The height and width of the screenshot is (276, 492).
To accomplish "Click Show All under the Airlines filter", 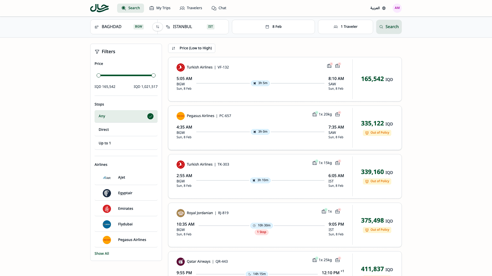I will pos(102,254).
